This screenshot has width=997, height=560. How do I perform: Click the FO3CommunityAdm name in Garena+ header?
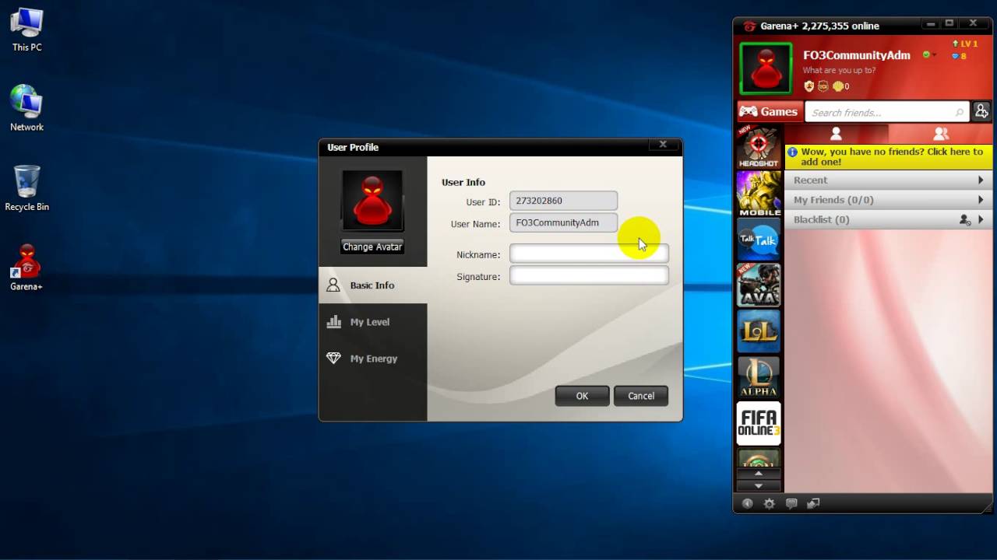click(857, 55)
